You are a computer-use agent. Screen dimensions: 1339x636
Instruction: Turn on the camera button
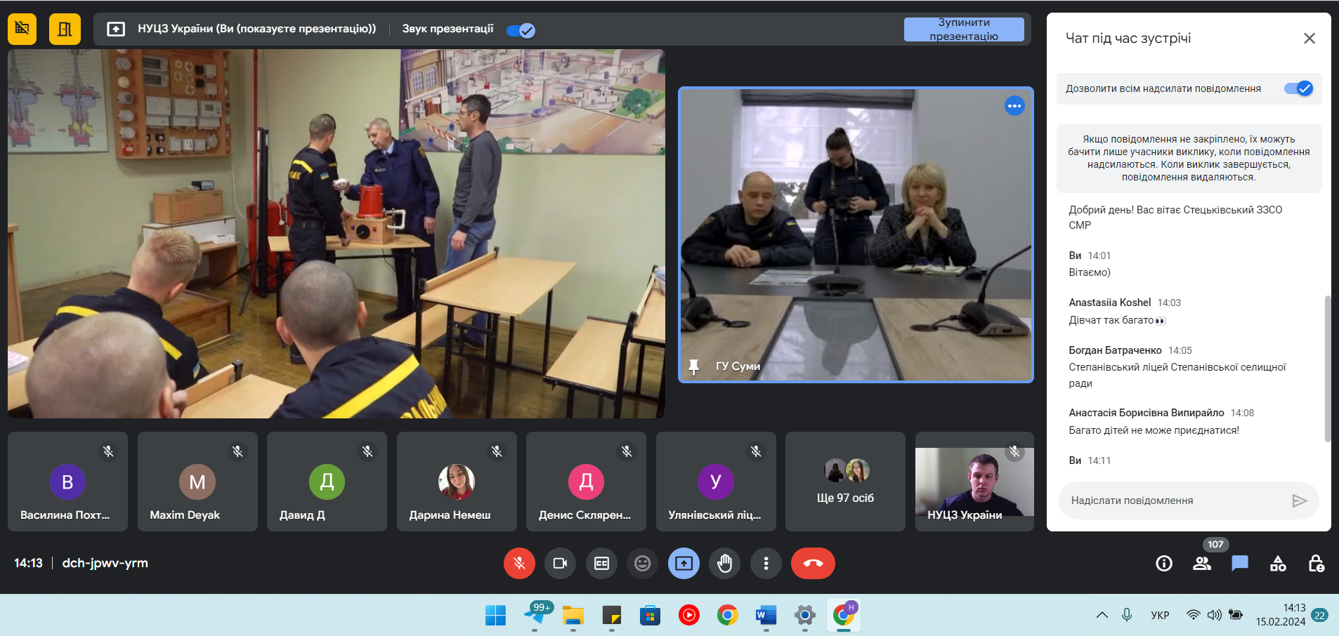(x=560, y=563)
